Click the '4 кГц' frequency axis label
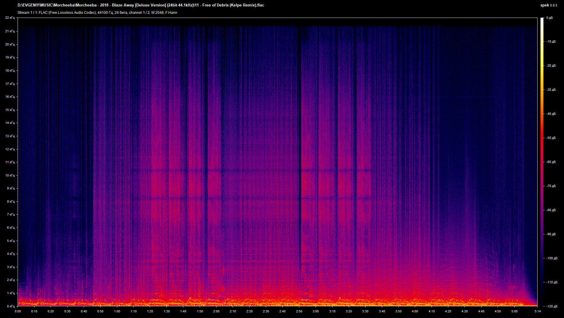 (11, 254)
